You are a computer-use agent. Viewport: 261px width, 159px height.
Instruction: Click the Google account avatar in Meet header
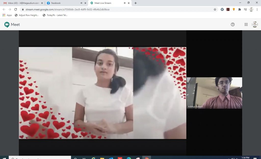coord(255,24)
